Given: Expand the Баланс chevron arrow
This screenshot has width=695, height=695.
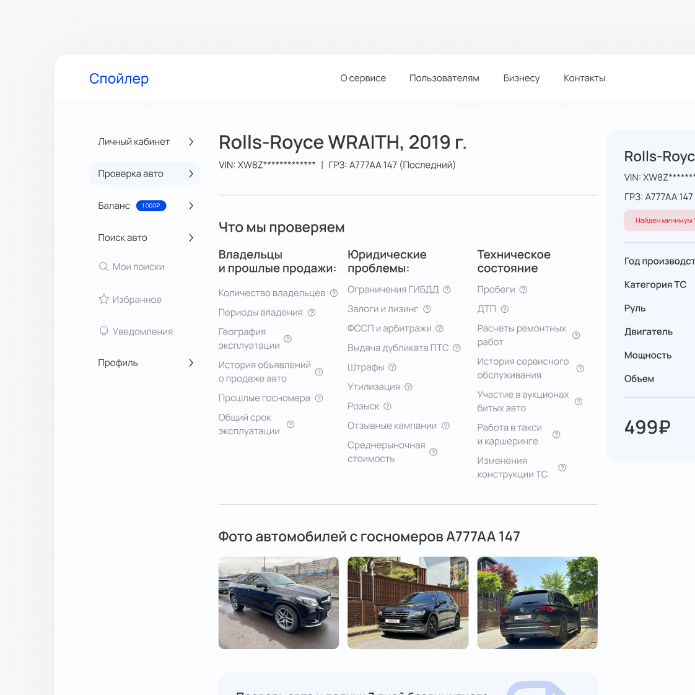Looking at the screenshot, I should pyautogui.click(x=191, y=206).
